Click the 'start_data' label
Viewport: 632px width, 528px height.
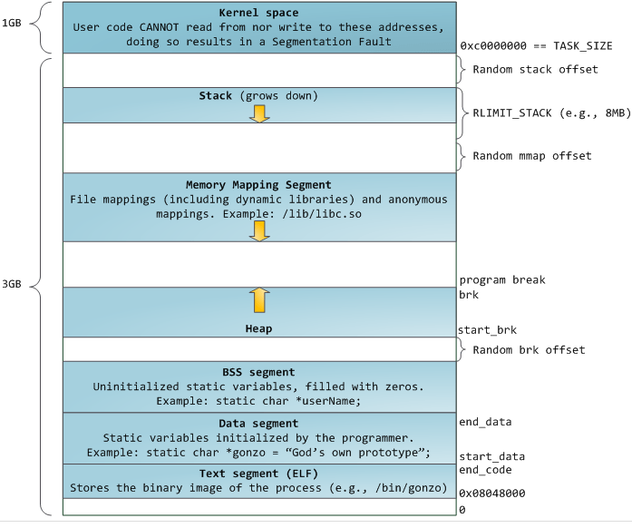tap(492, 456)
